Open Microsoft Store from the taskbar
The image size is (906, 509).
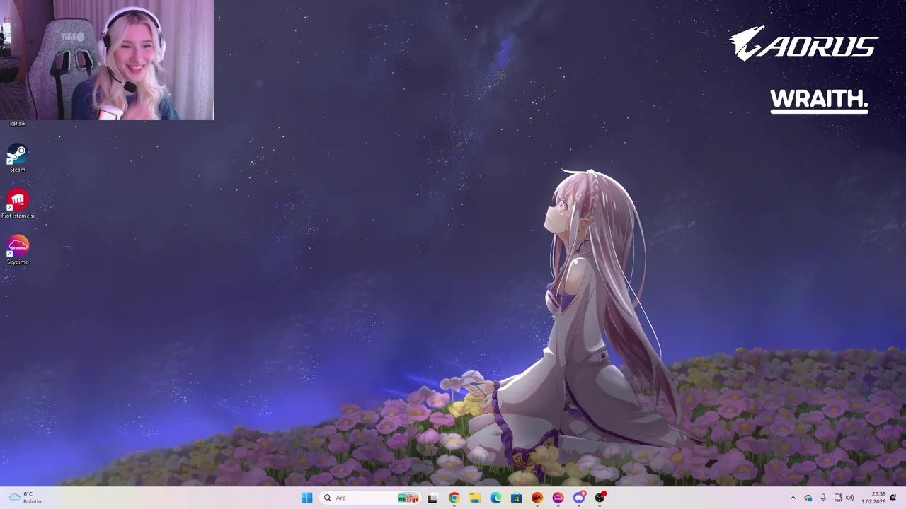tap(516, 498)
